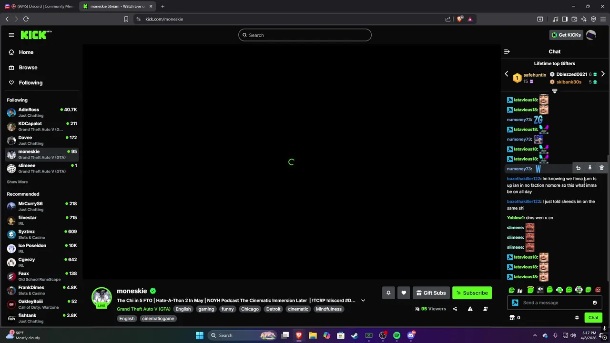The height and width of the screenshot is (343, 610).
Task: Click the browser address bar URL
Action: [x=164, y=19]
